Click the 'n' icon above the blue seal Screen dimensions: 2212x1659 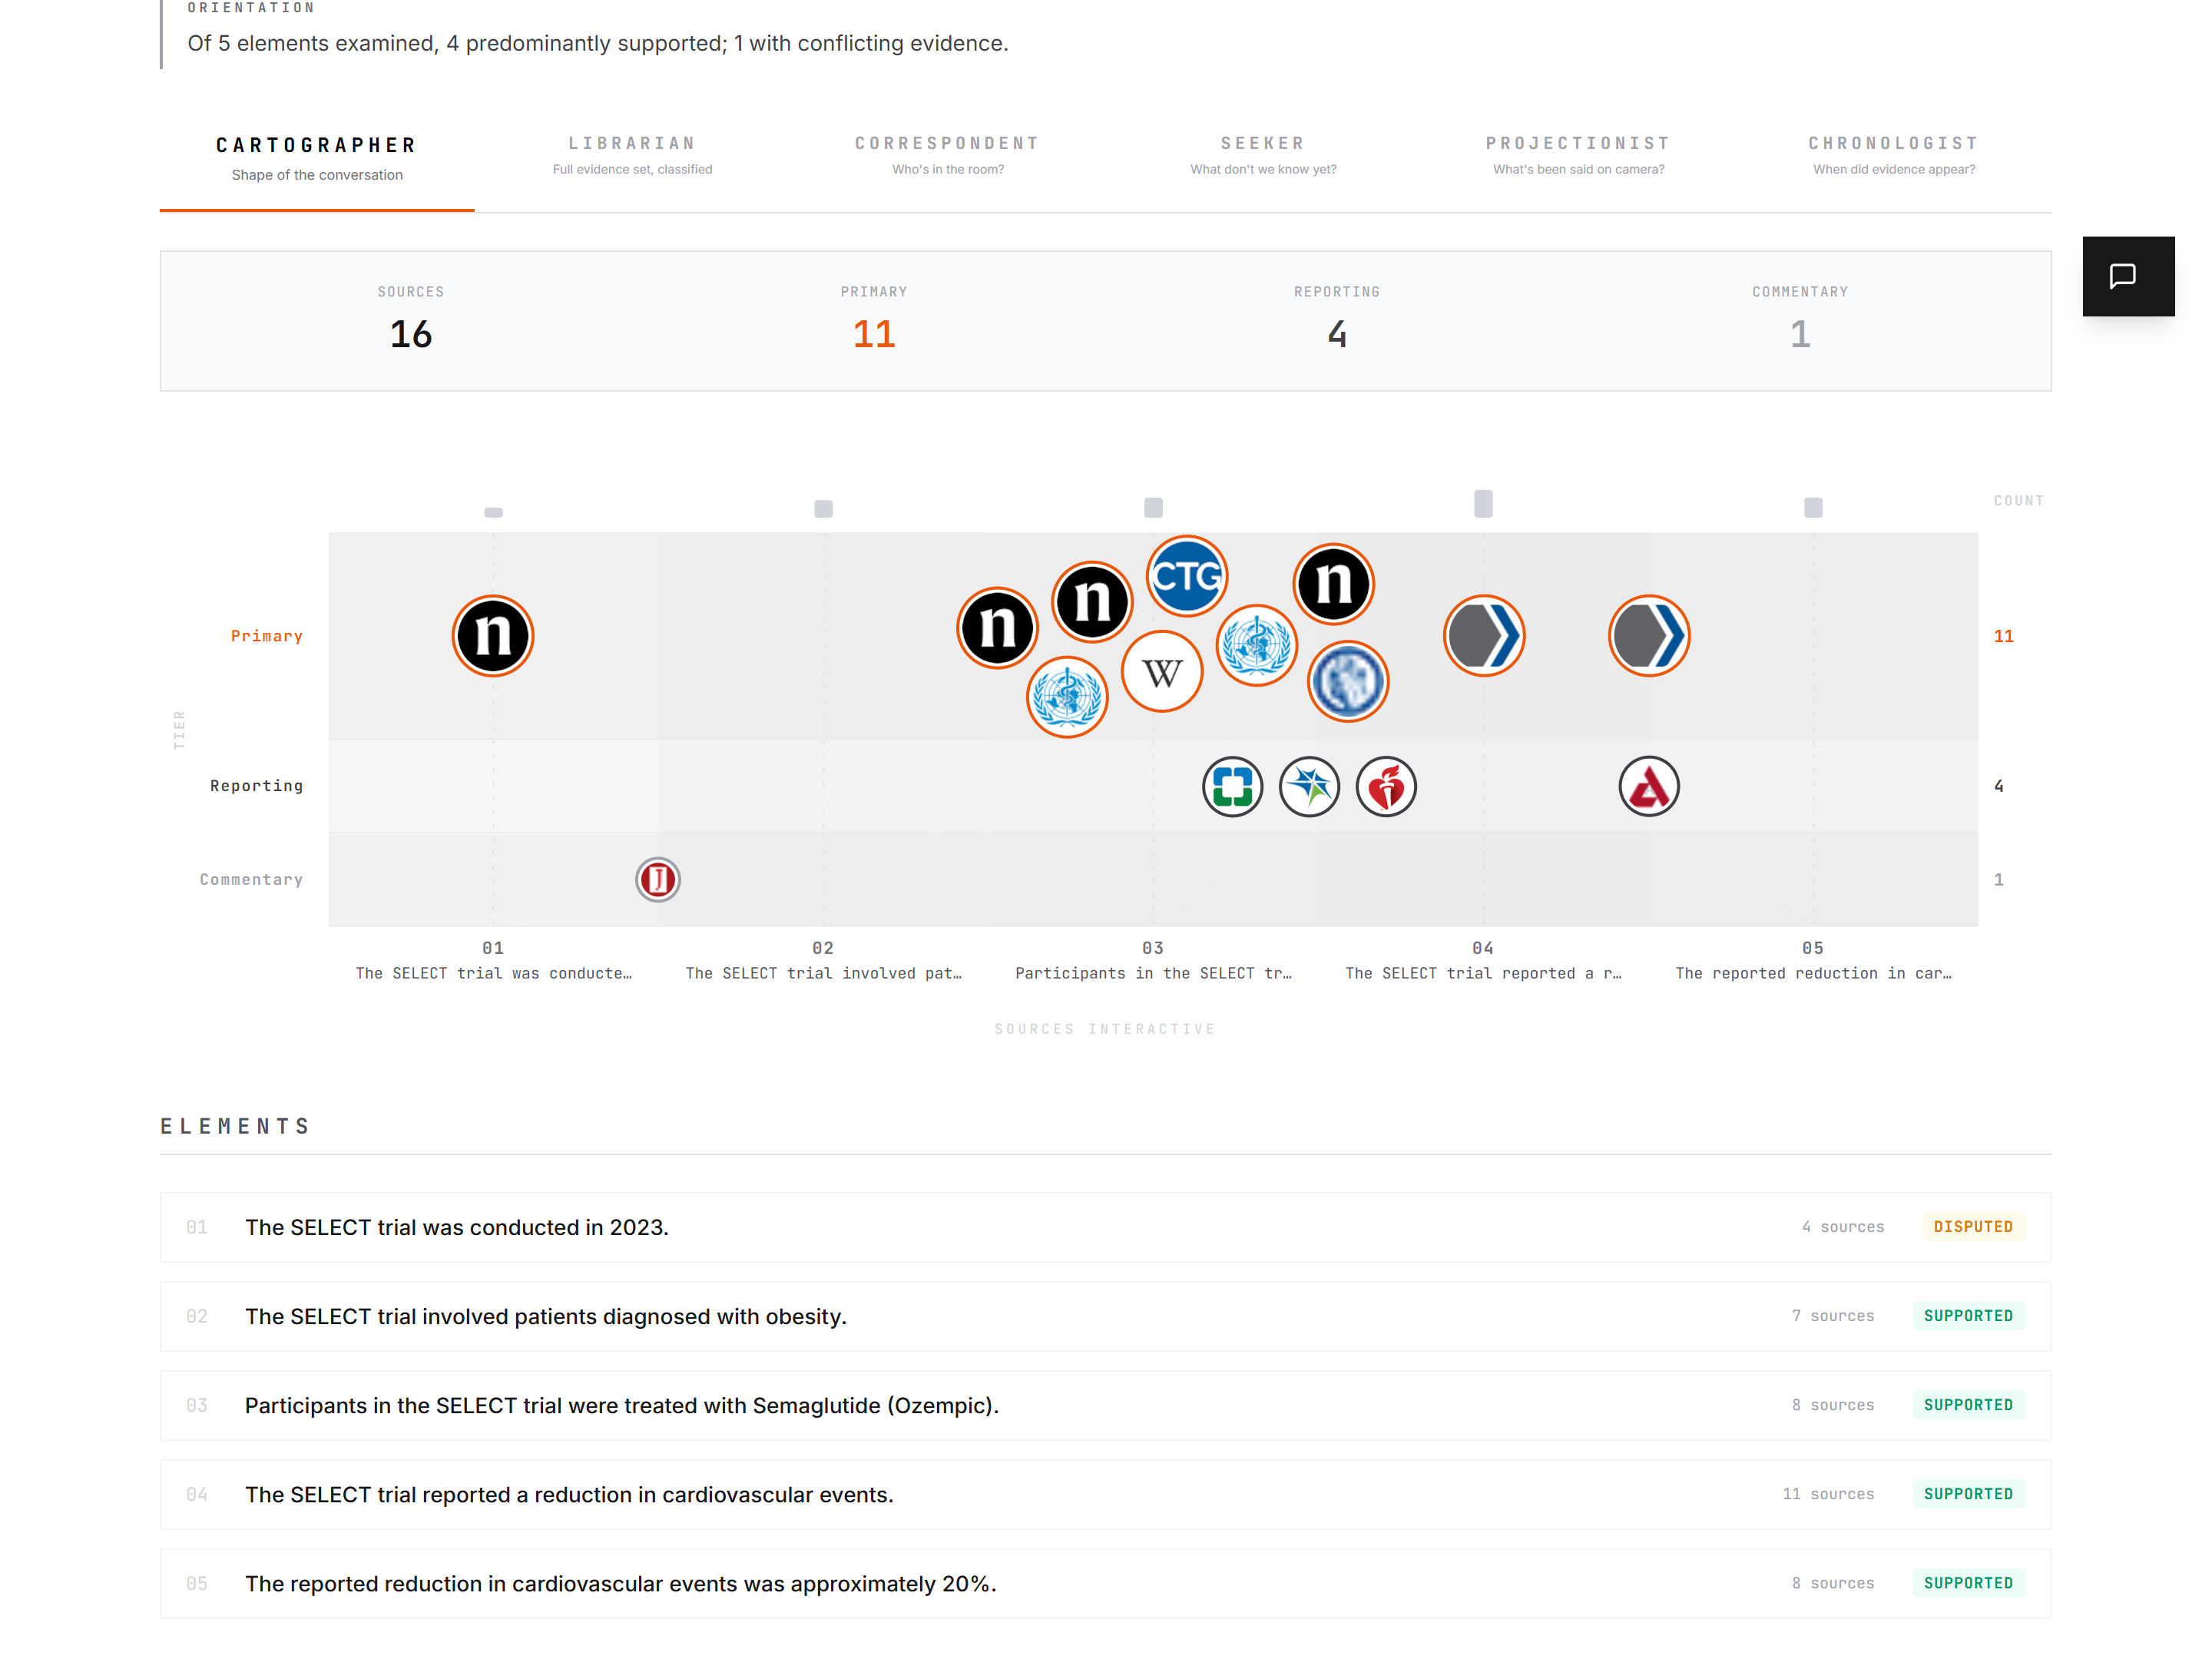pos(1333,584)
